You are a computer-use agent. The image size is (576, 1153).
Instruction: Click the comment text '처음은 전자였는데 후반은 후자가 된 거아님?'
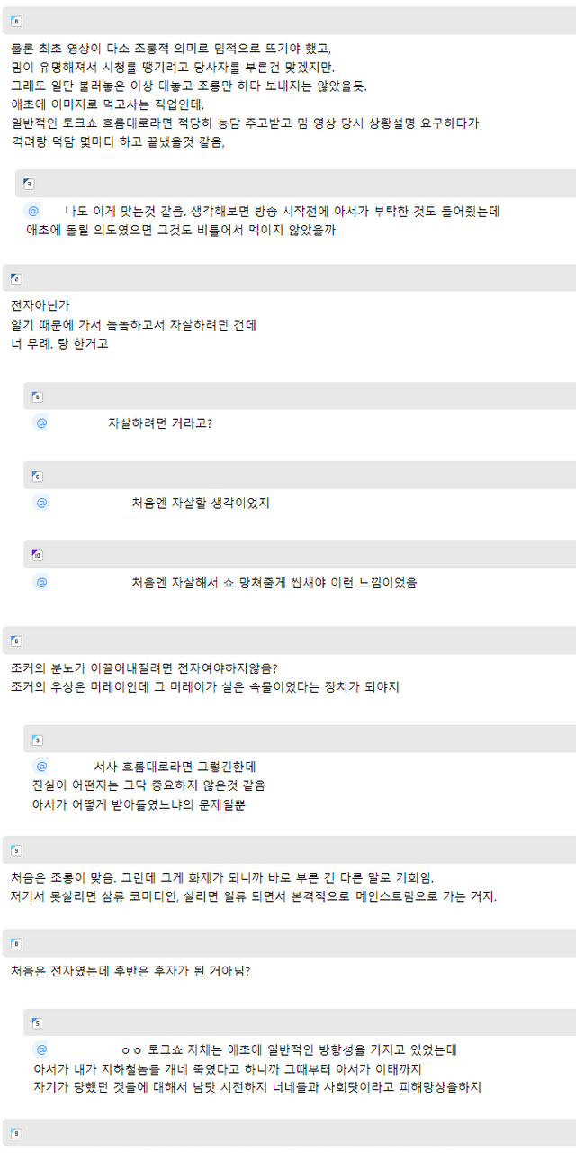pos(130,971)
